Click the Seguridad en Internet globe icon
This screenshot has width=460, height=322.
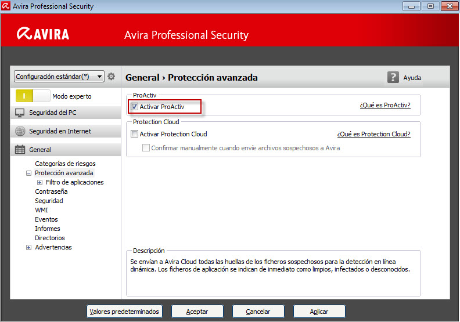tap(20, 131)
